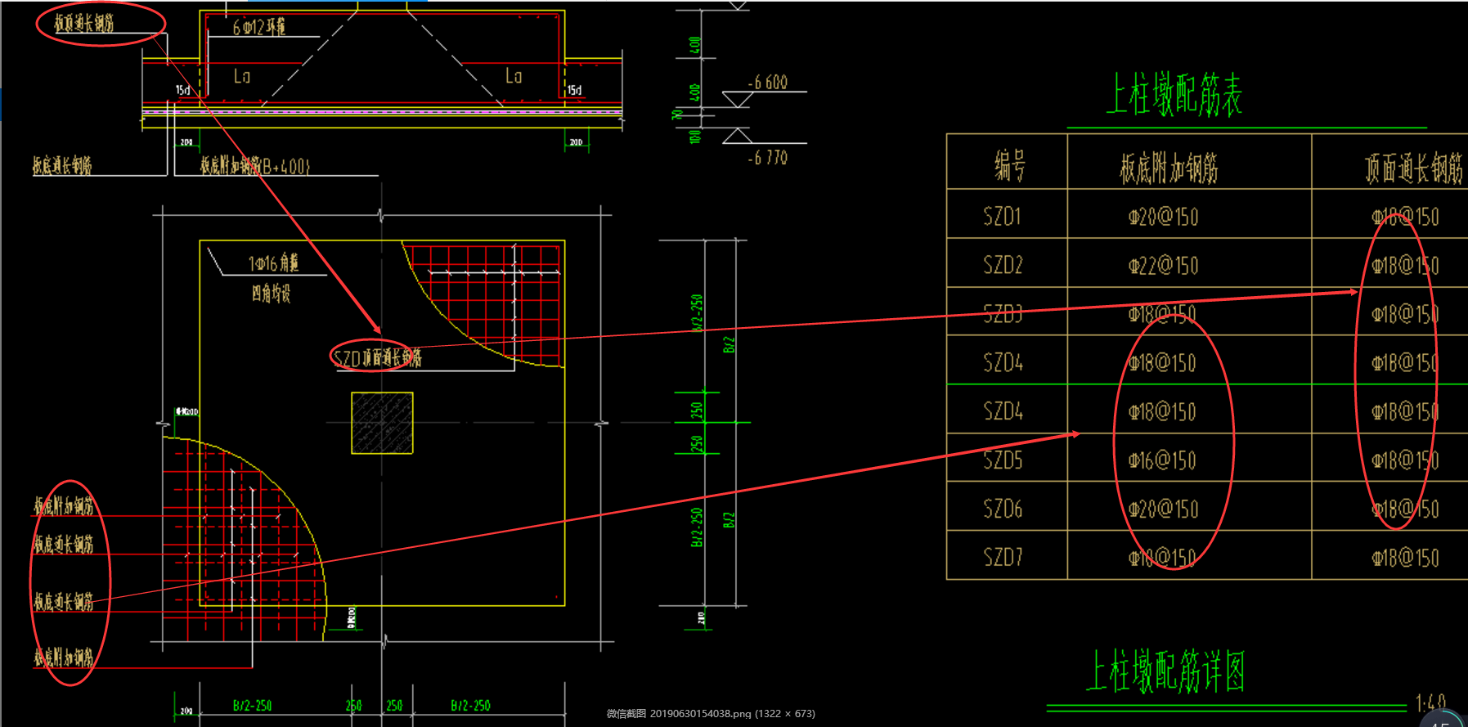Select the SZD2 row label
1468x727 pixels.
click(1003, 265)
